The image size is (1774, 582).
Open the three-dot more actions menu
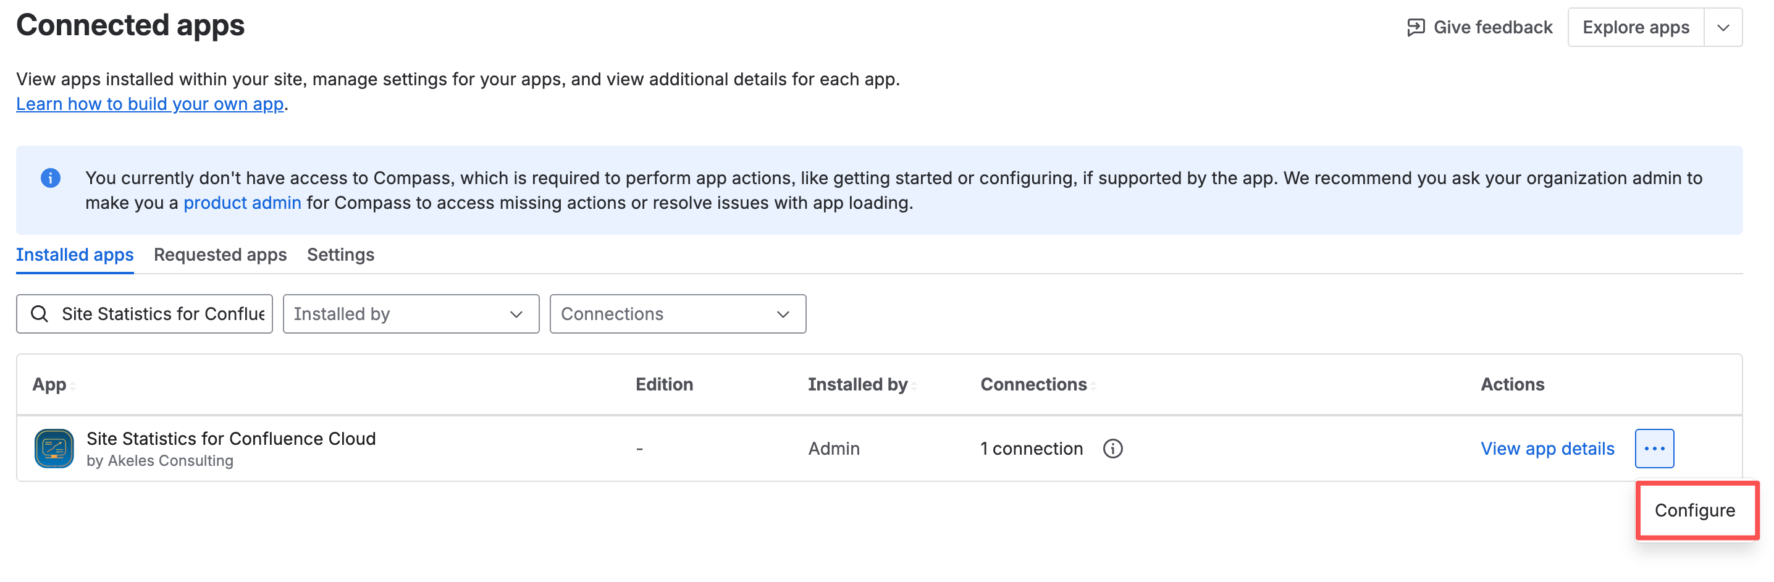(x=1654, y=449)
